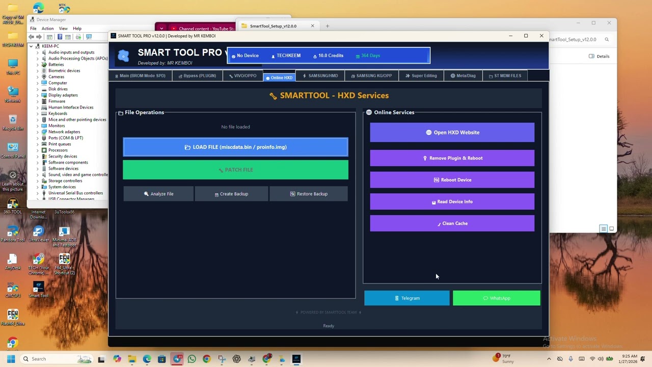Select Network adapters in Device Manager
The height and width of the screenshot is (367, 652).
tap(64, 132)
